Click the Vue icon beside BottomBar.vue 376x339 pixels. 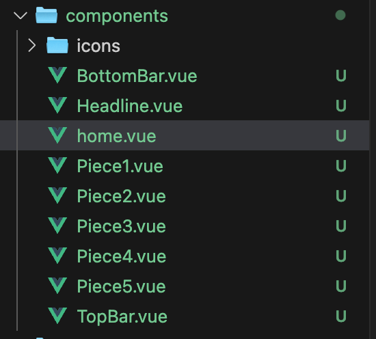[x=57, y=75]
